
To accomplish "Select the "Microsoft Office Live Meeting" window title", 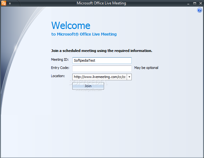I will pyautogui.click(x=101, y=3).
